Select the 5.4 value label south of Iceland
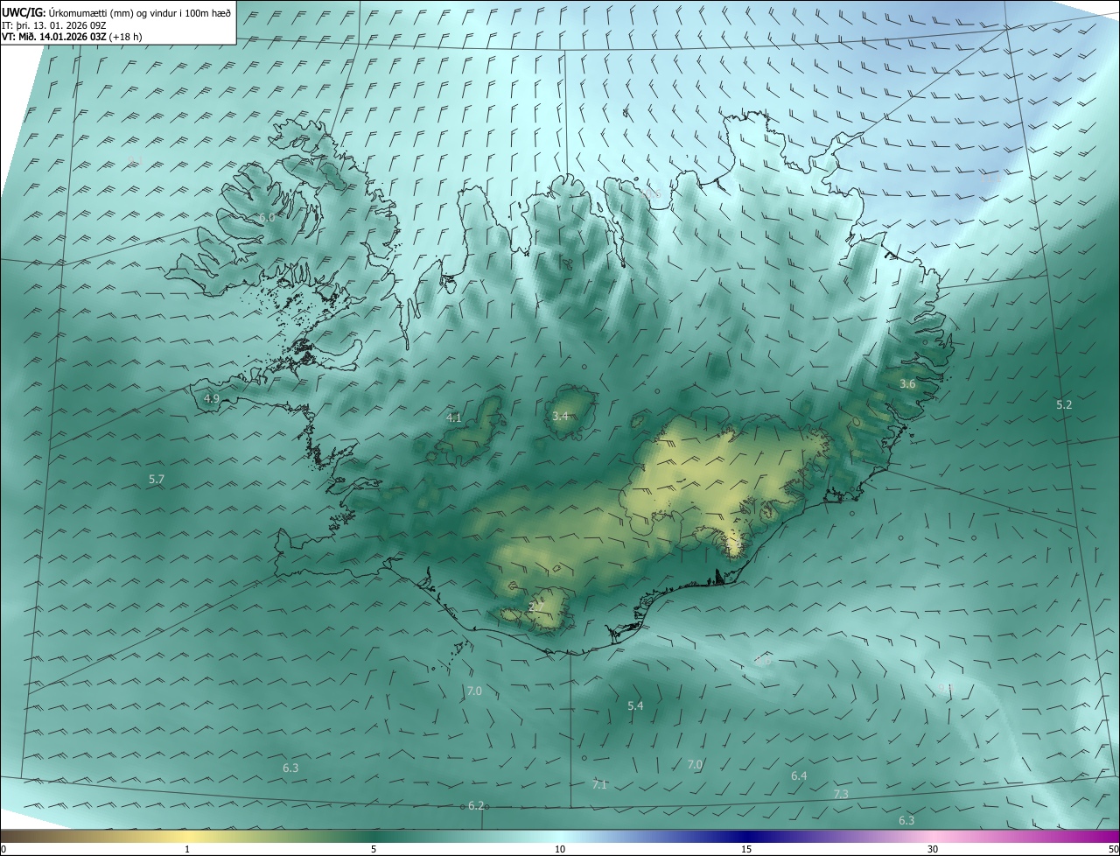The image size is (1120, 856). [x=635, y=705]
